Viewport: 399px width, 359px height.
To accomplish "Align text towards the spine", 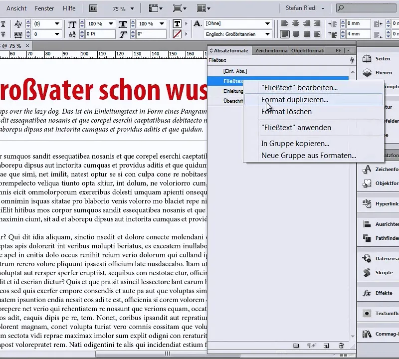I will coord(318,23).
